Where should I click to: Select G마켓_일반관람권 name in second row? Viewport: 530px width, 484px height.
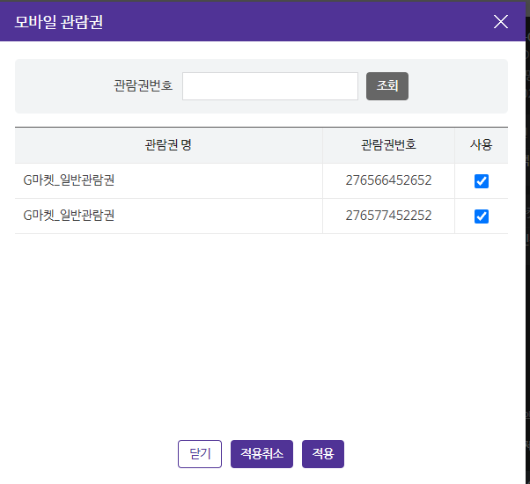point(69,216)
